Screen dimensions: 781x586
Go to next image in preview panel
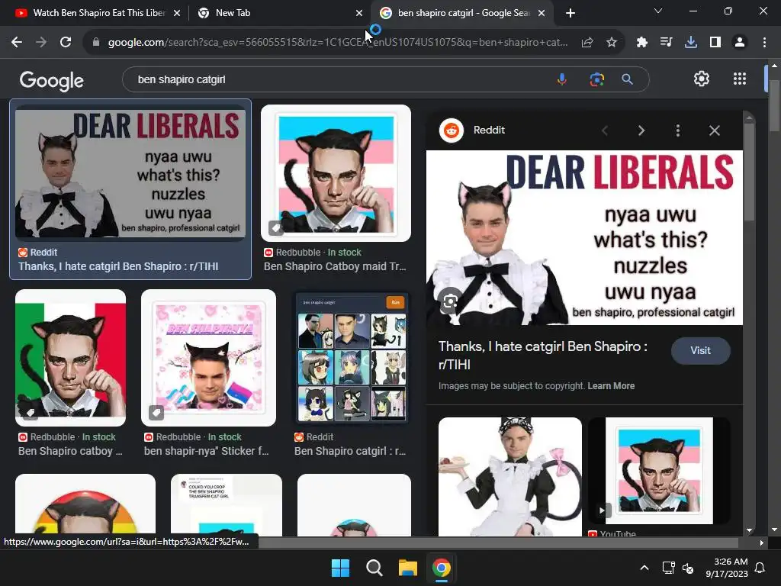[x=641, y=130]
